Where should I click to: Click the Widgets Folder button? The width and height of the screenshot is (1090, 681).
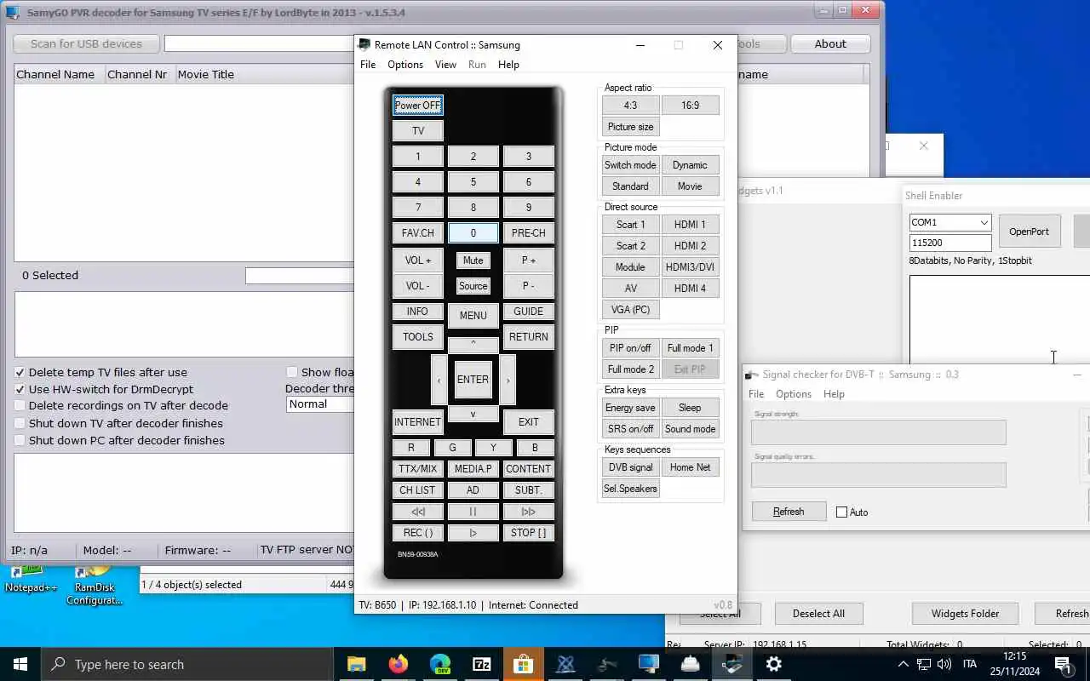point(966,614)
